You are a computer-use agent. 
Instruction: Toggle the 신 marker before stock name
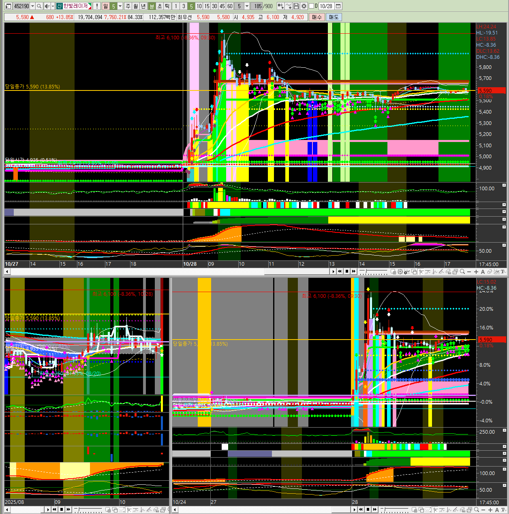pyautogui.click(x=59, y=6)
